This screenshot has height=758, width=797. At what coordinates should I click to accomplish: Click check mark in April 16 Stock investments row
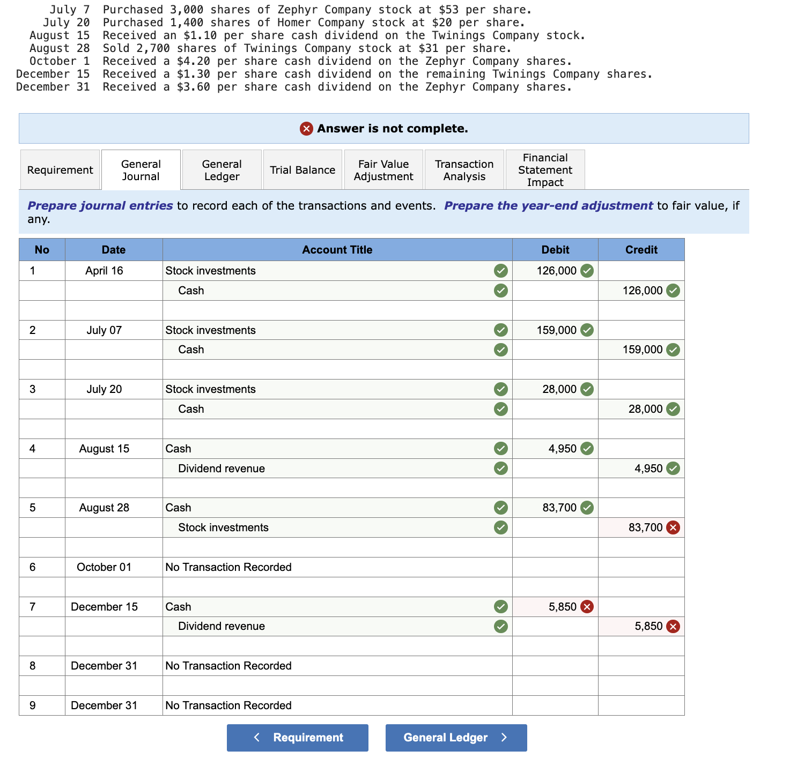[x=501, y=271]
